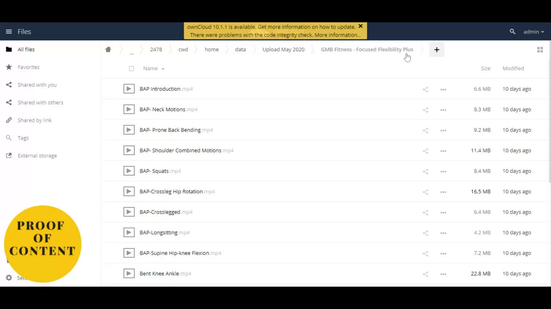The image size is (551, 309).
Task: Share BAP- Neck Motions.mp4
Action: [425, 110]
